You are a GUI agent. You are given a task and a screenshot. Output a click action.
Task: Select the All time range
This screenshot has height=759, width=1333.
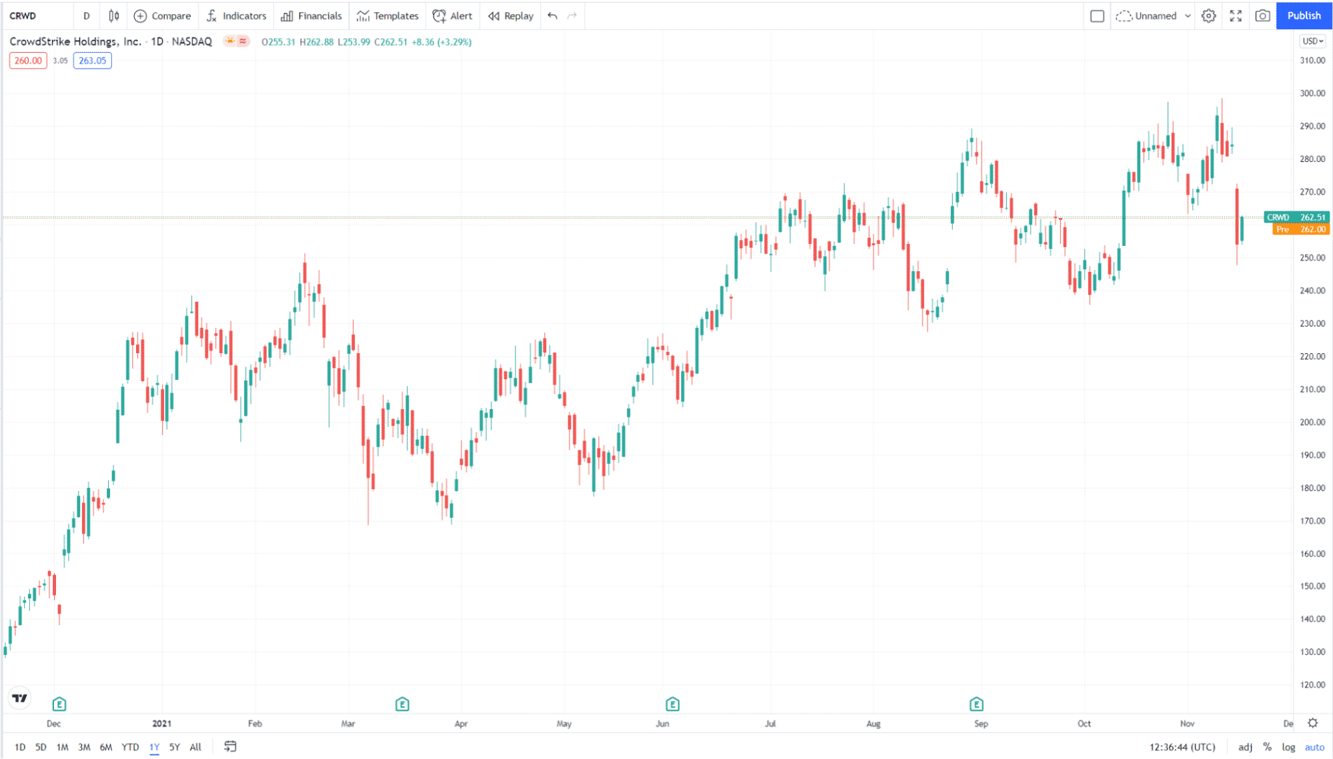tap(195, 747)
